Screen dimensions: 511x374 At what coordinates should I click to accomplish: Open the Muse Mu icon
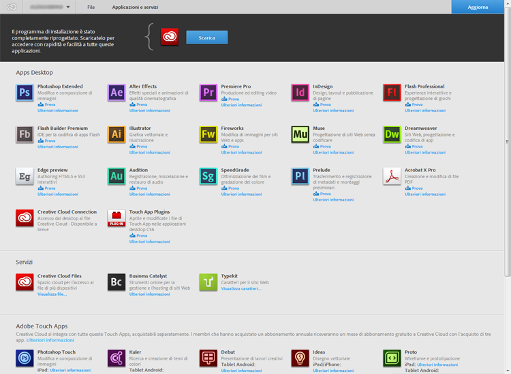[300, 135]
